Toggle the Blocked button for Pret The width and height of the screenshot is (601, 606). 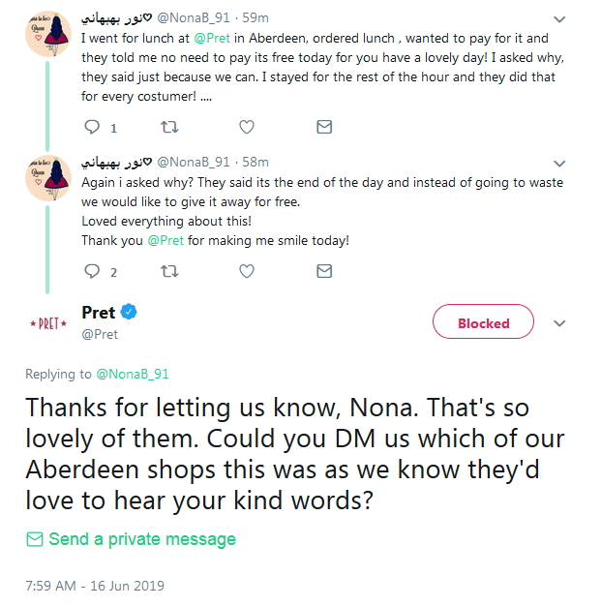coord(483,323)
